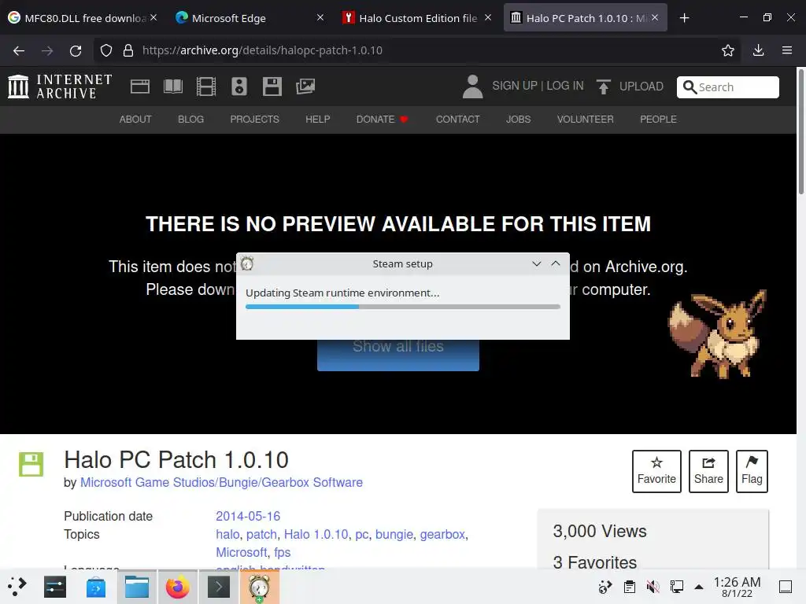Go back to previous page
The width and height of the screenshot is (806, 604).
[x=19, y=50]
